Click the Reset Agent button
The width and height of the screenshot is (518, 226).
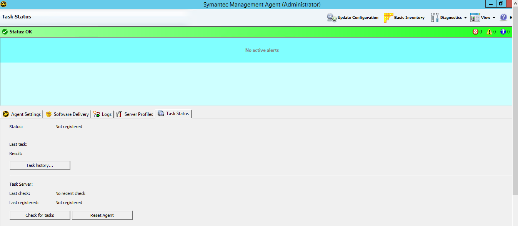point(102,215)
